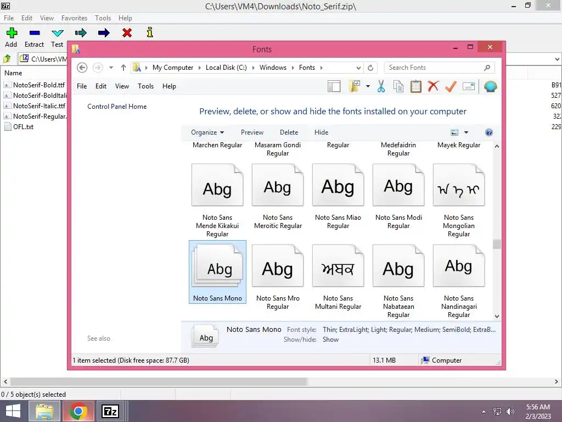Click the Fonts list scroll down arrow
The height and width of the screenshot is (422, 562).
497,316
